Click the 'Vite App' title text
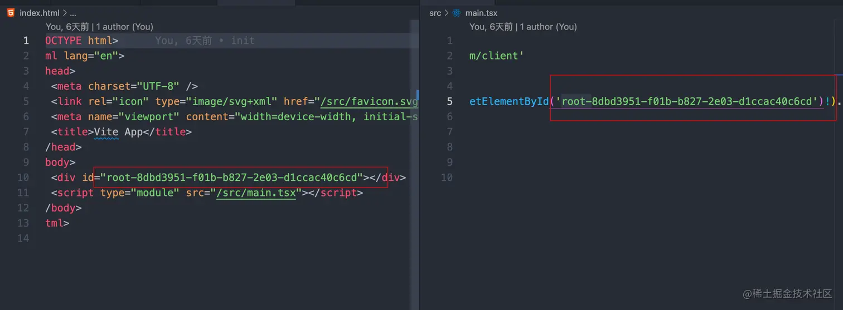Image resolution: width=843 pixels, height=310 pixels. (x=119, y=132)
